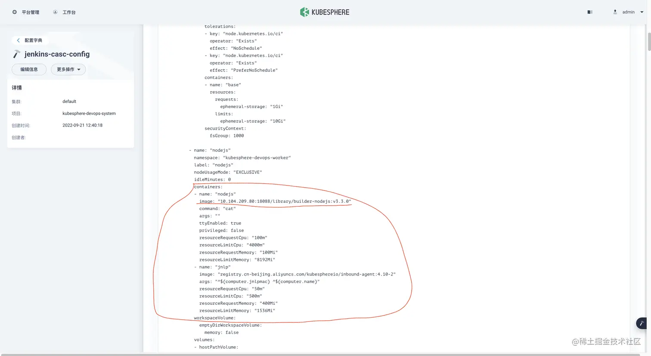This screenshot has width=651, height=356.
Task: Click the hammer icon next to jenkins-casc-config
Action: pos(16,54)
